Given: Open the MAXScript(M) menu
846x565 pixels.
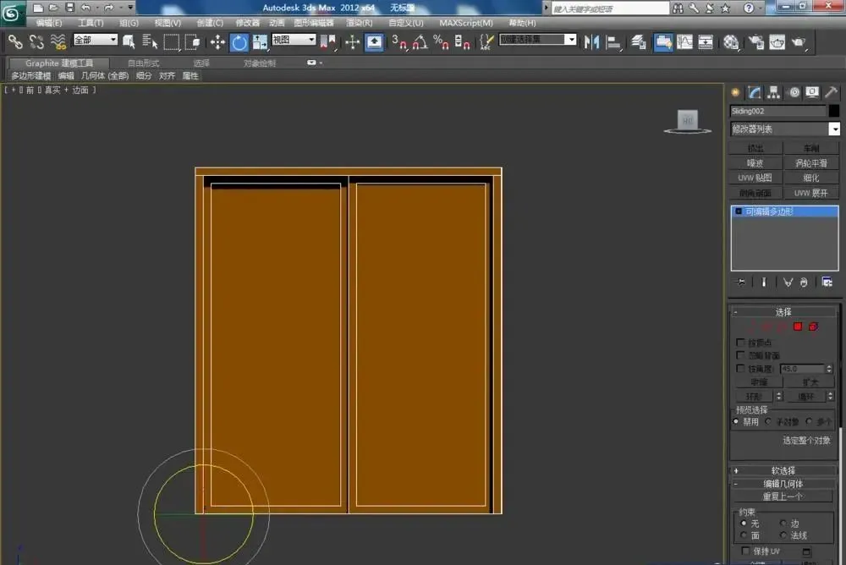Looking at the screenshot, I should 465,23.
